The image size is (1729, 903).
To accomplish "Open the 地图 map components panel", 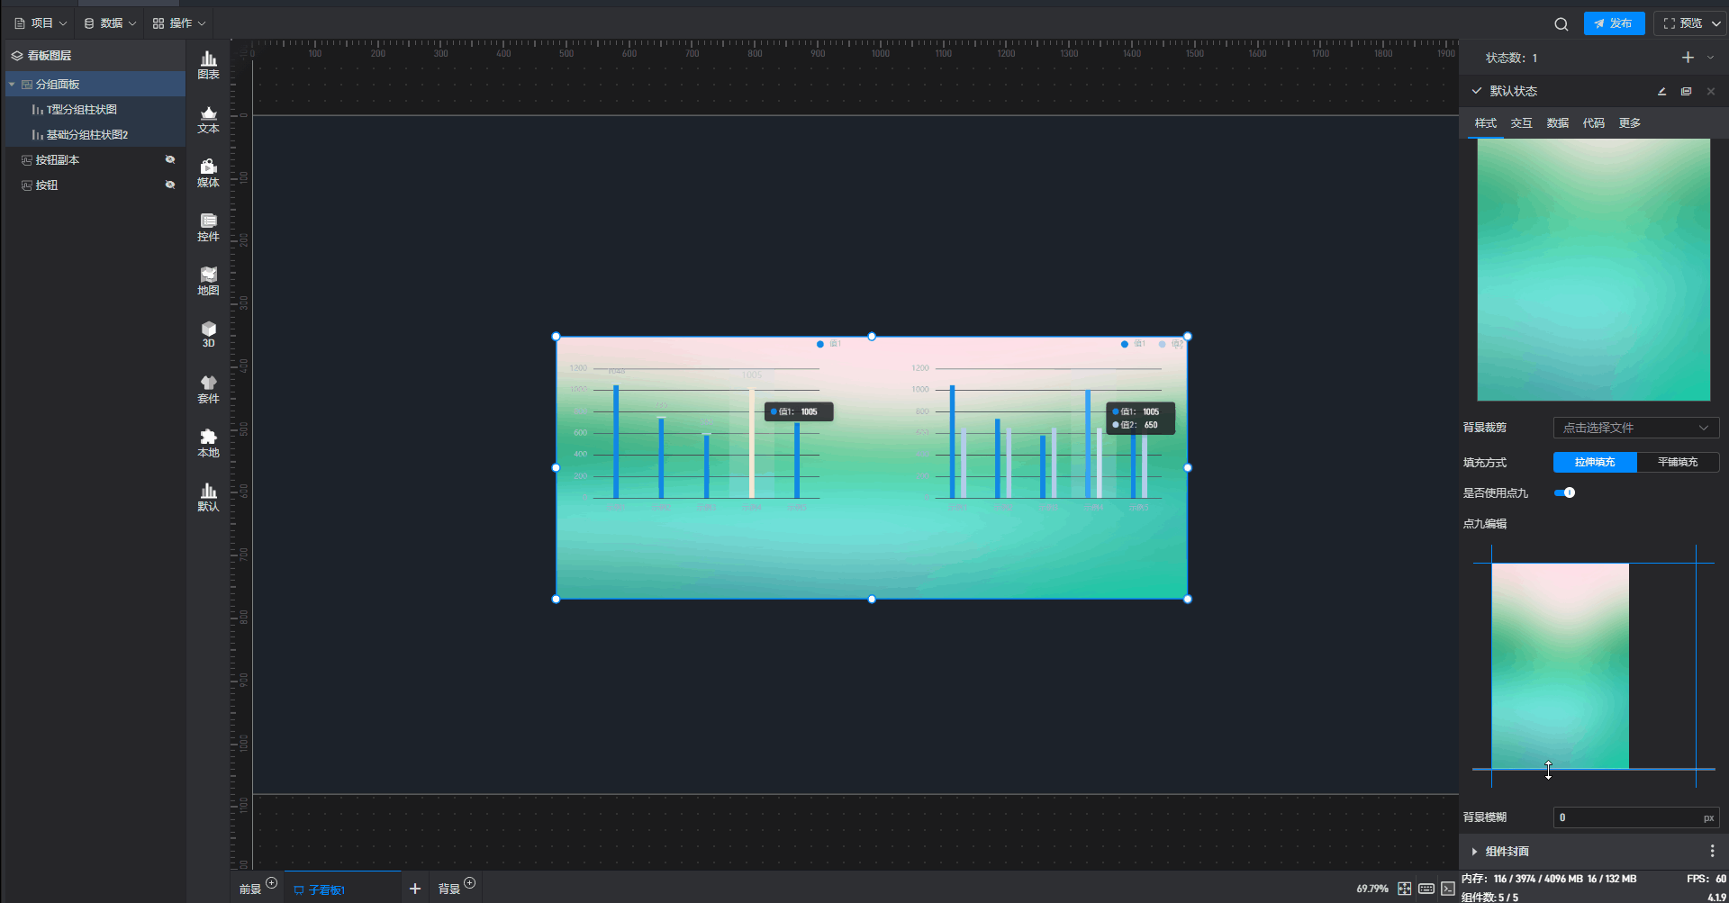I will click(x=208, y=281).
